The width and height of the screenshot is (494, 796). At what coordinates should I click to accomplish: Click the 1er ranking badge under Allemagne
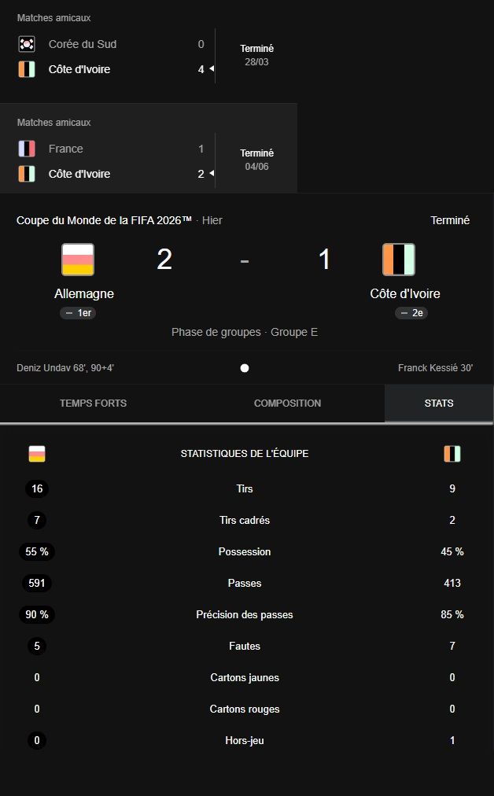click(78, 313)
